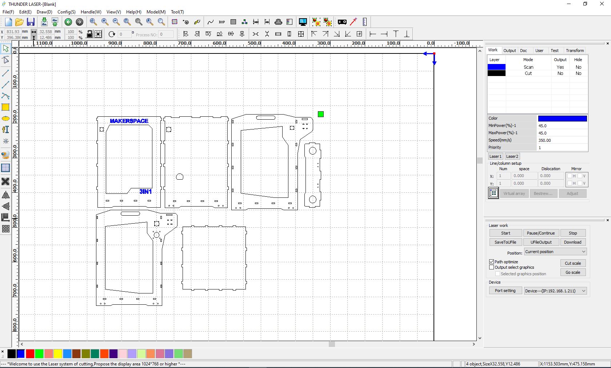Select the Laser2 tab

coord(512,156)
